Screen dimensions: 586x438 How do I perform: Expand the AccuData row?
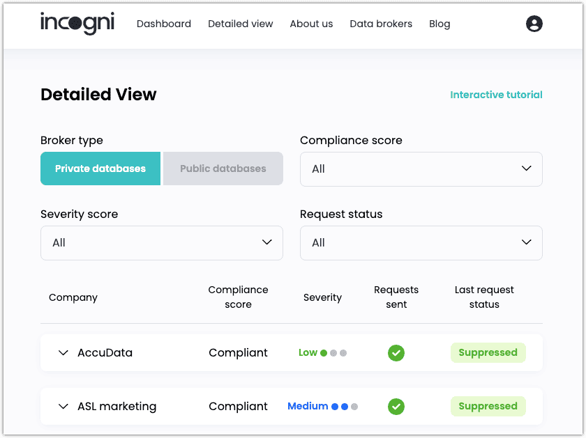[63, 353]
